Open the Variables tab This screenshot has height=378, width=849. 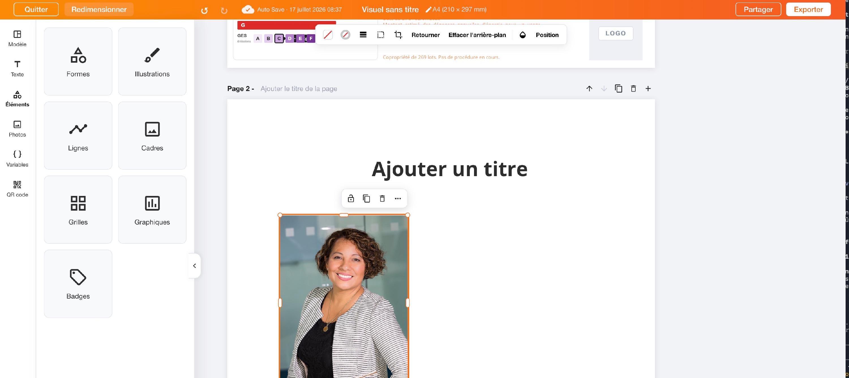click(x=17, y=158)
